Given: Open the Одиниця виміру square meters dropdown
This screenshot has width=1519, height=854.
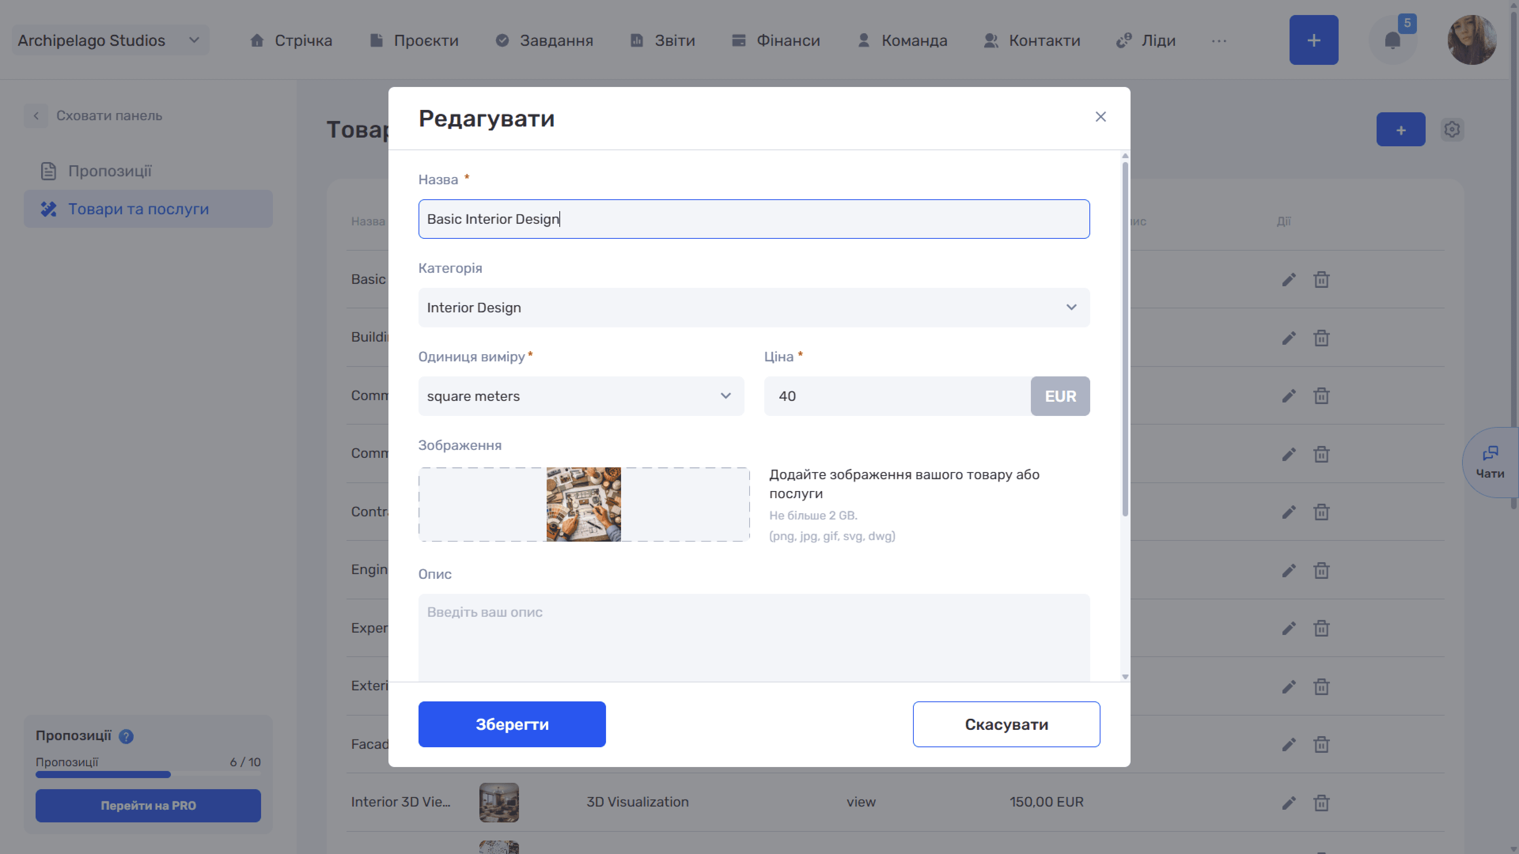Looking at the screenshot, I should (581, 396).
